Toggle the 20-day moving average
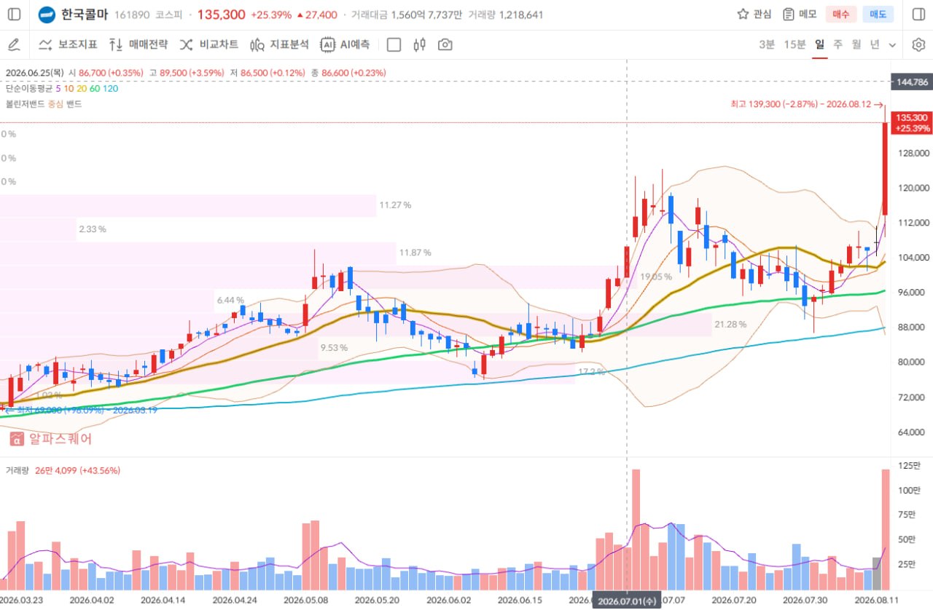Image resolution: width=933 pixels, height=610 pixels. [82, 88]
